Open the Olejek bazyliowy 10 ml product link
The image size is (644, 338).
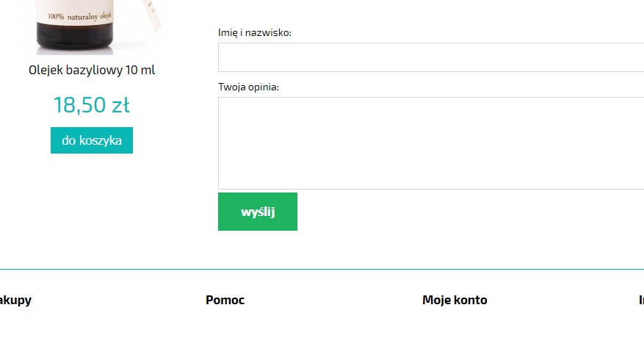[92, 70]
